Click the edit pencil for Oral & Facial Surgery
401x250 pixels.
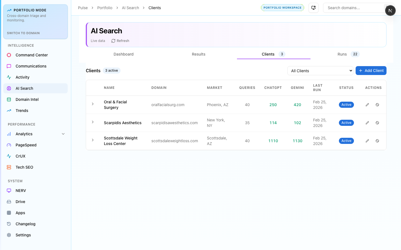point(367,105)
